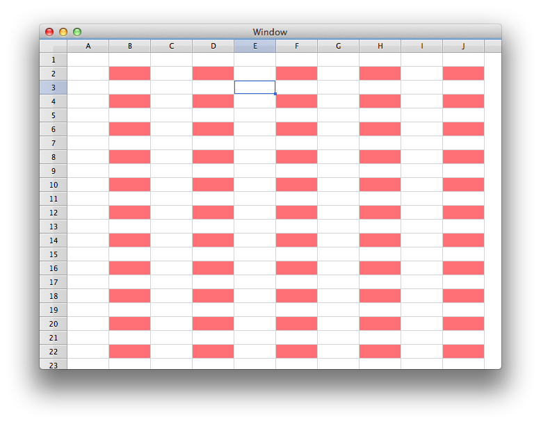Image resolution: width=541 pixels, height=424 pixels.
Task: Select red cell J20
Action: click(464, 324)
